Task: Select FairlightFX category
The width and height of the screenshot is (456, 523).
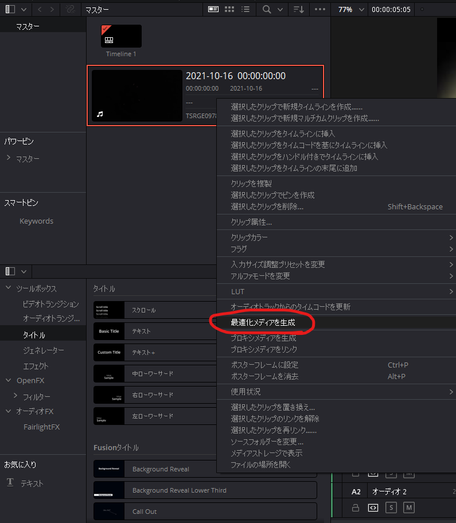Action: click(42, 427)
